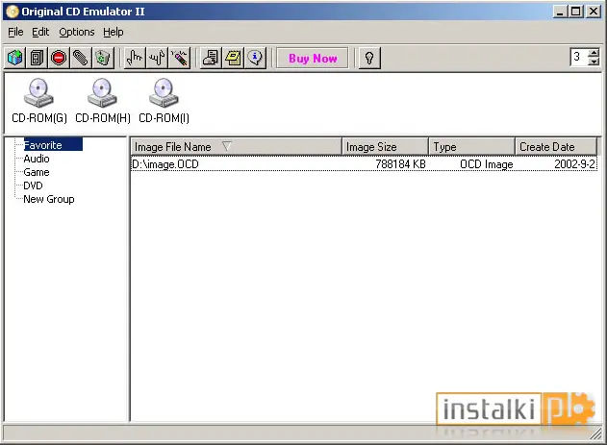Decrease drive count with the down arrow

[x=594, y=62]
